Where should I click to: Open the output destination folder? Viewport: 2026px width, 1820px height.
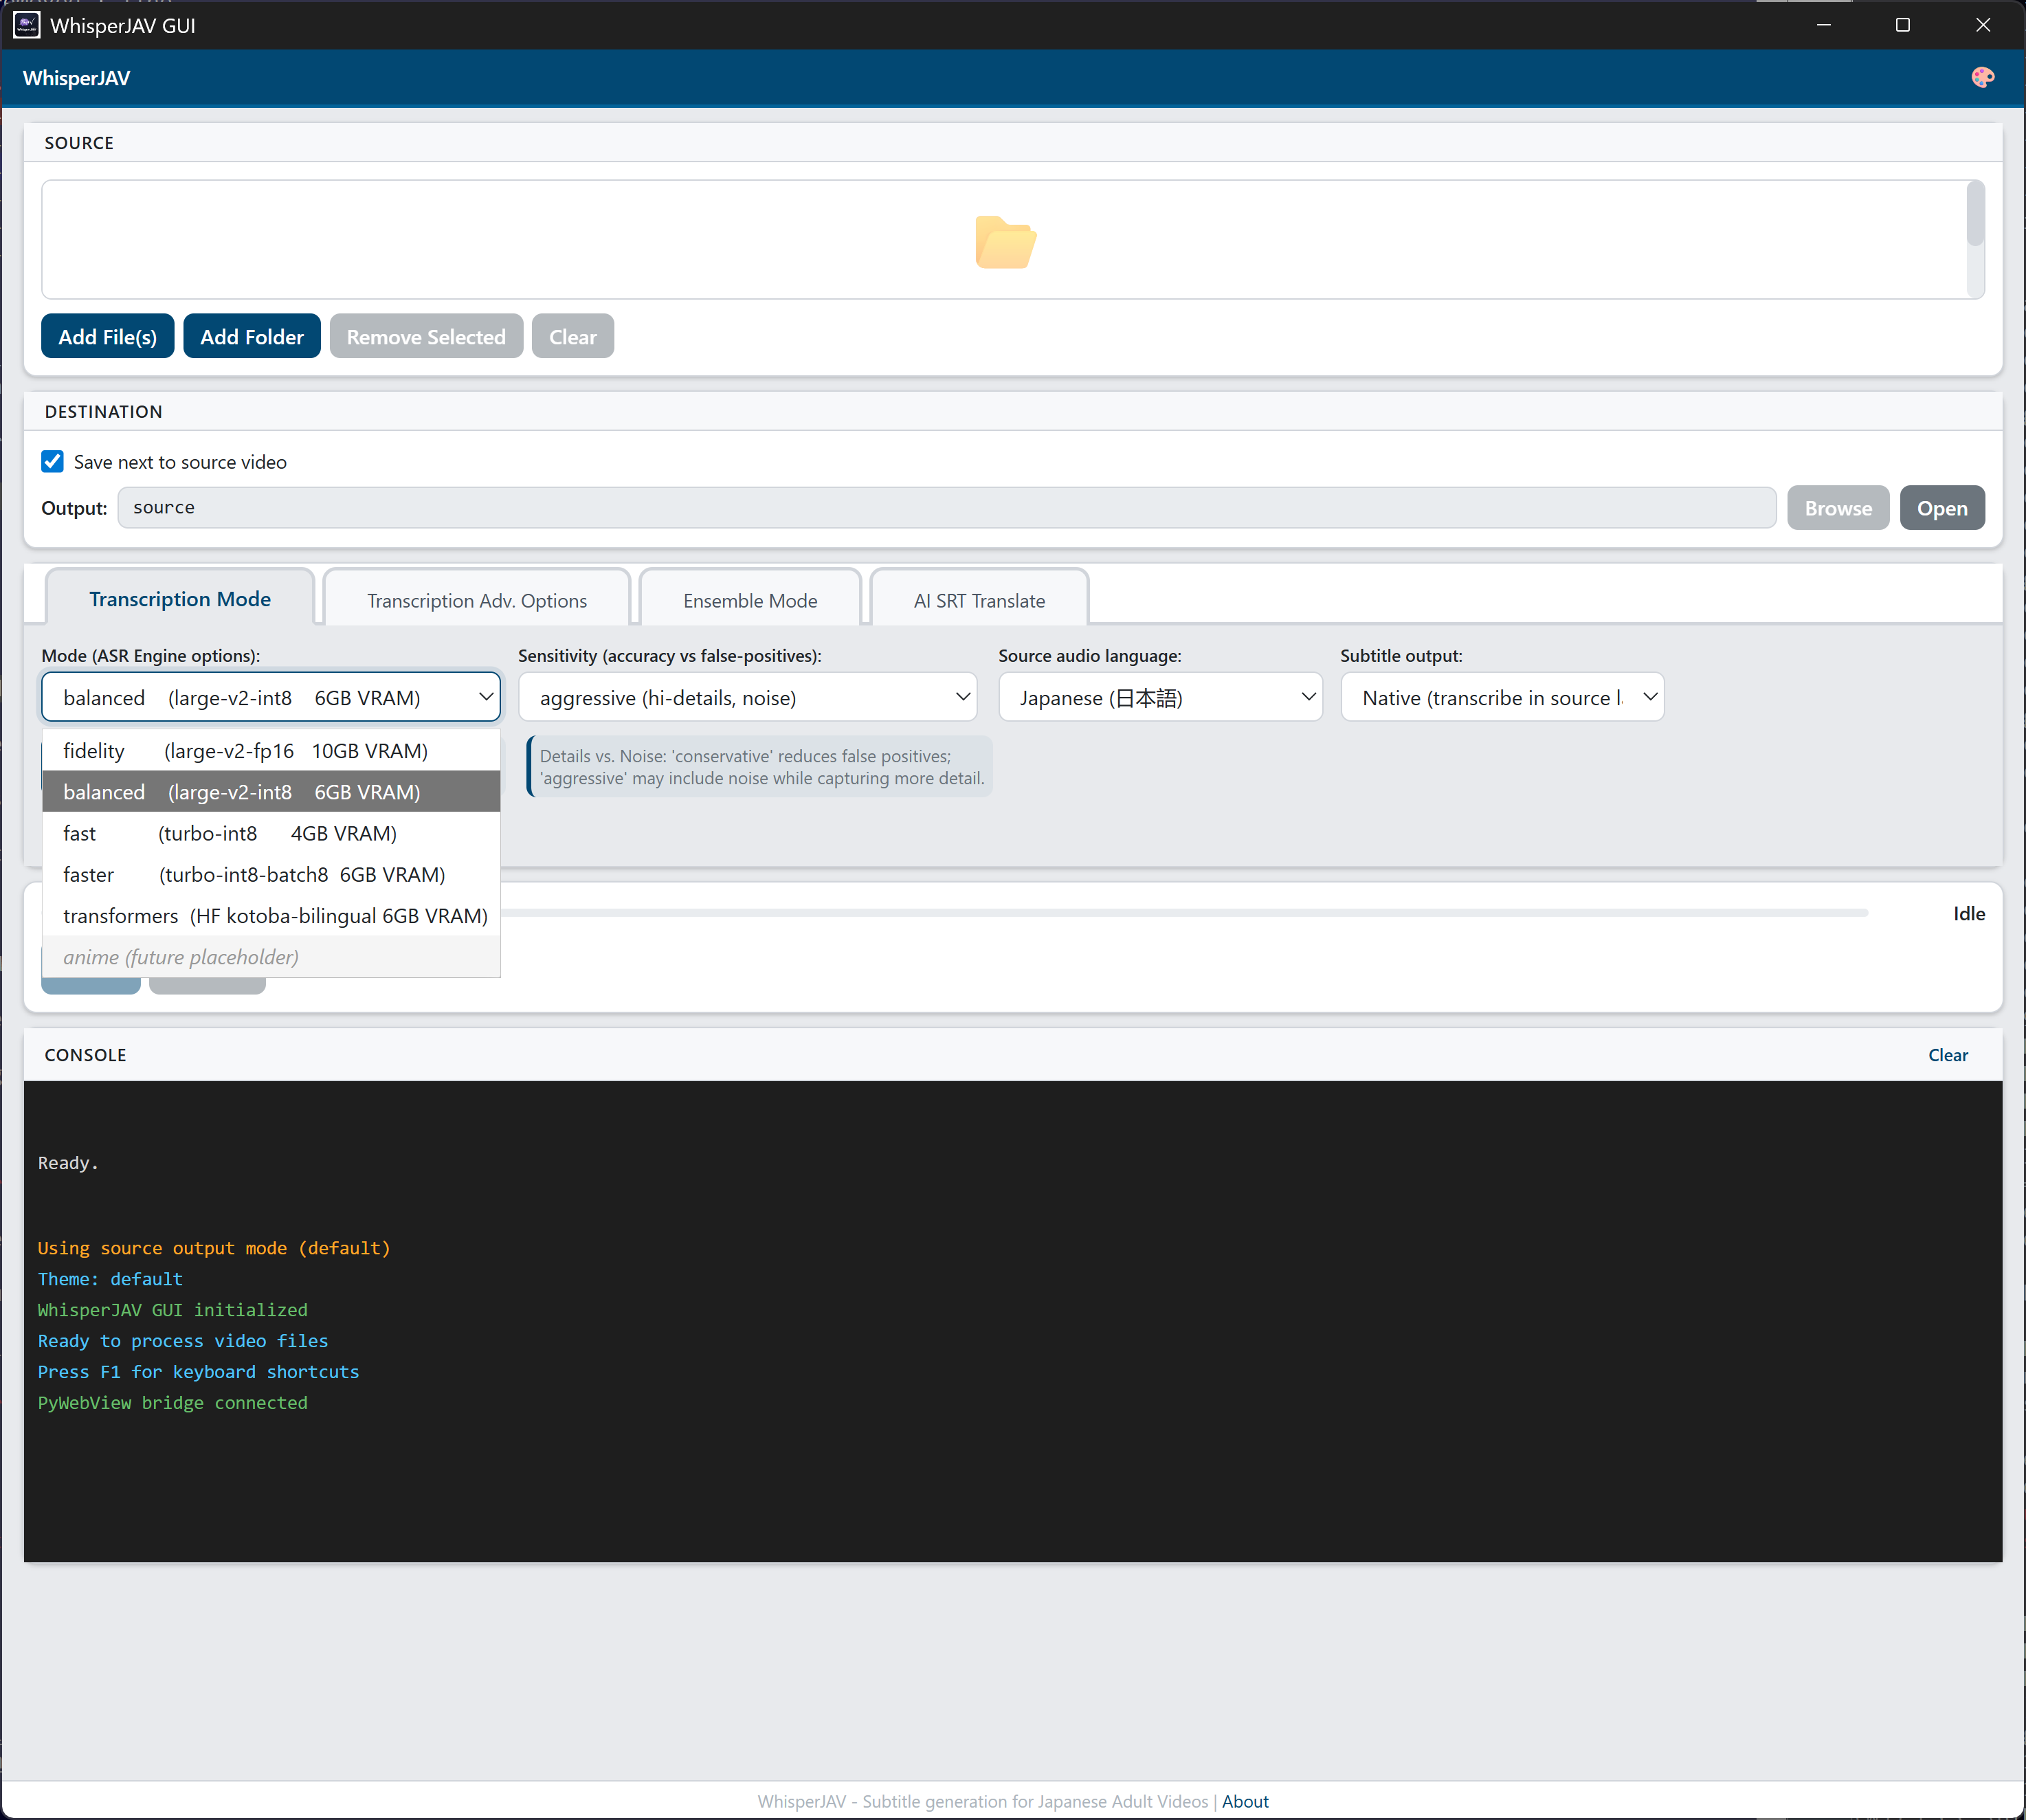click(x=1941, y=507)
